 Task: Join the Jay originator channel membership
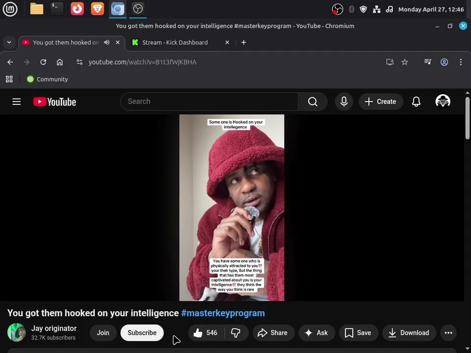[103, 332]
